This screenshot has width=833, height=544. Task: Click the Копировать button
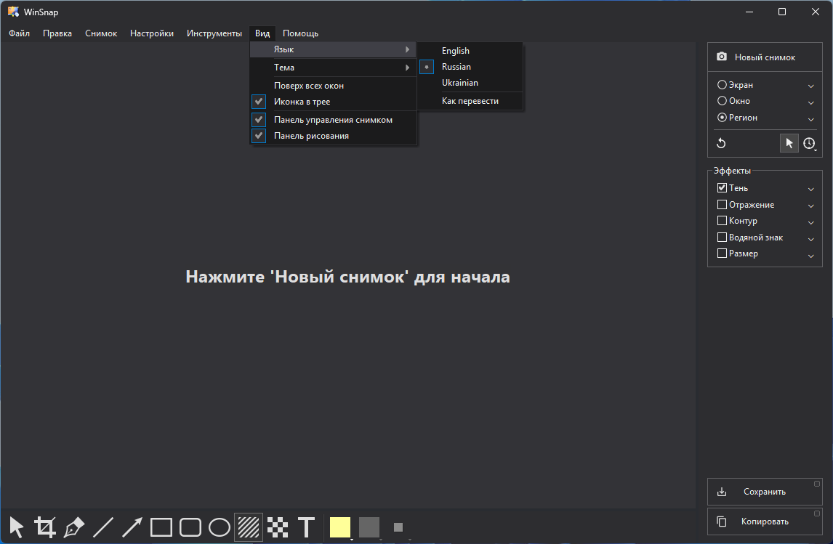(x=765, y=521)
